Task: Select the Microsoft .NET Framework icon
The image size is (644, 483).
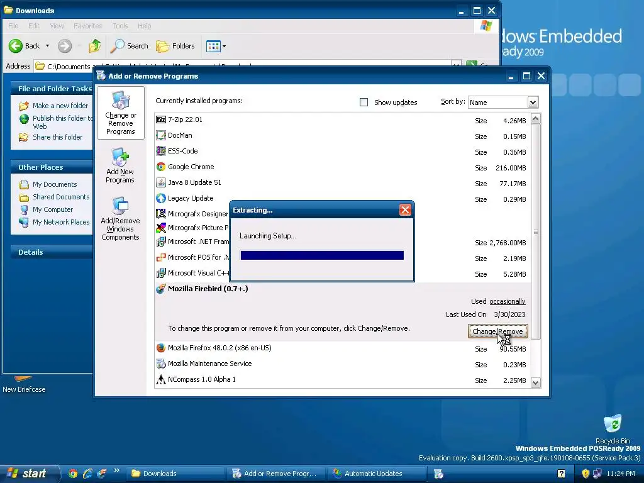Action: click(x=160, y=241)
